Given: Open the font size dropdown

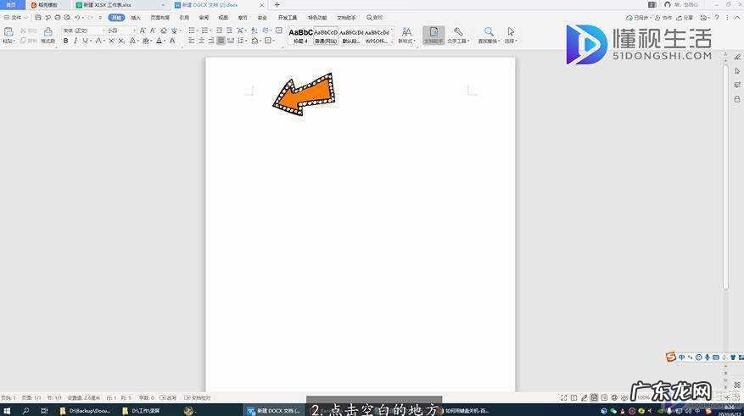Looking at the screenshot, I should [134, 31].
